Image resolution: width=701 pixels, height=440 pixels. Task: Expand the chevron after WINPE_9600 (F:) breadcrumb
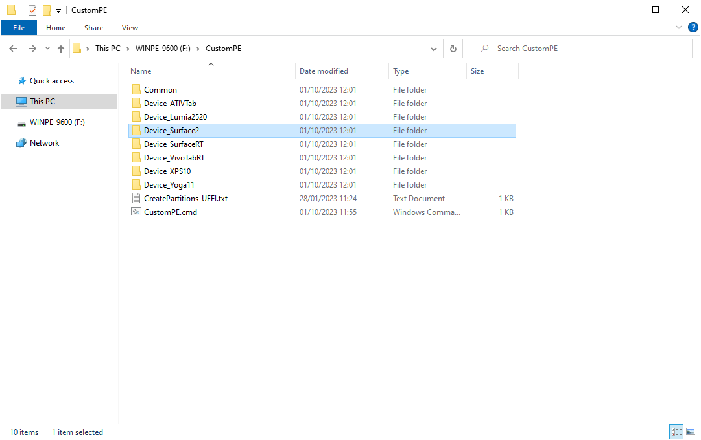[x=198, y=49]
